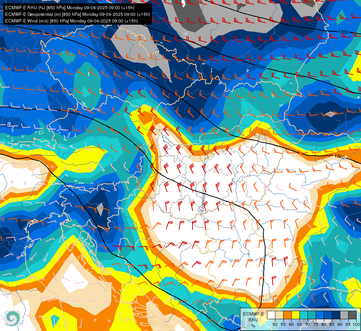The width and height of the screenshot is (361, 331).
Task: Choose the dark grey 95-100% legend swatch
Action: click(352, 315)
